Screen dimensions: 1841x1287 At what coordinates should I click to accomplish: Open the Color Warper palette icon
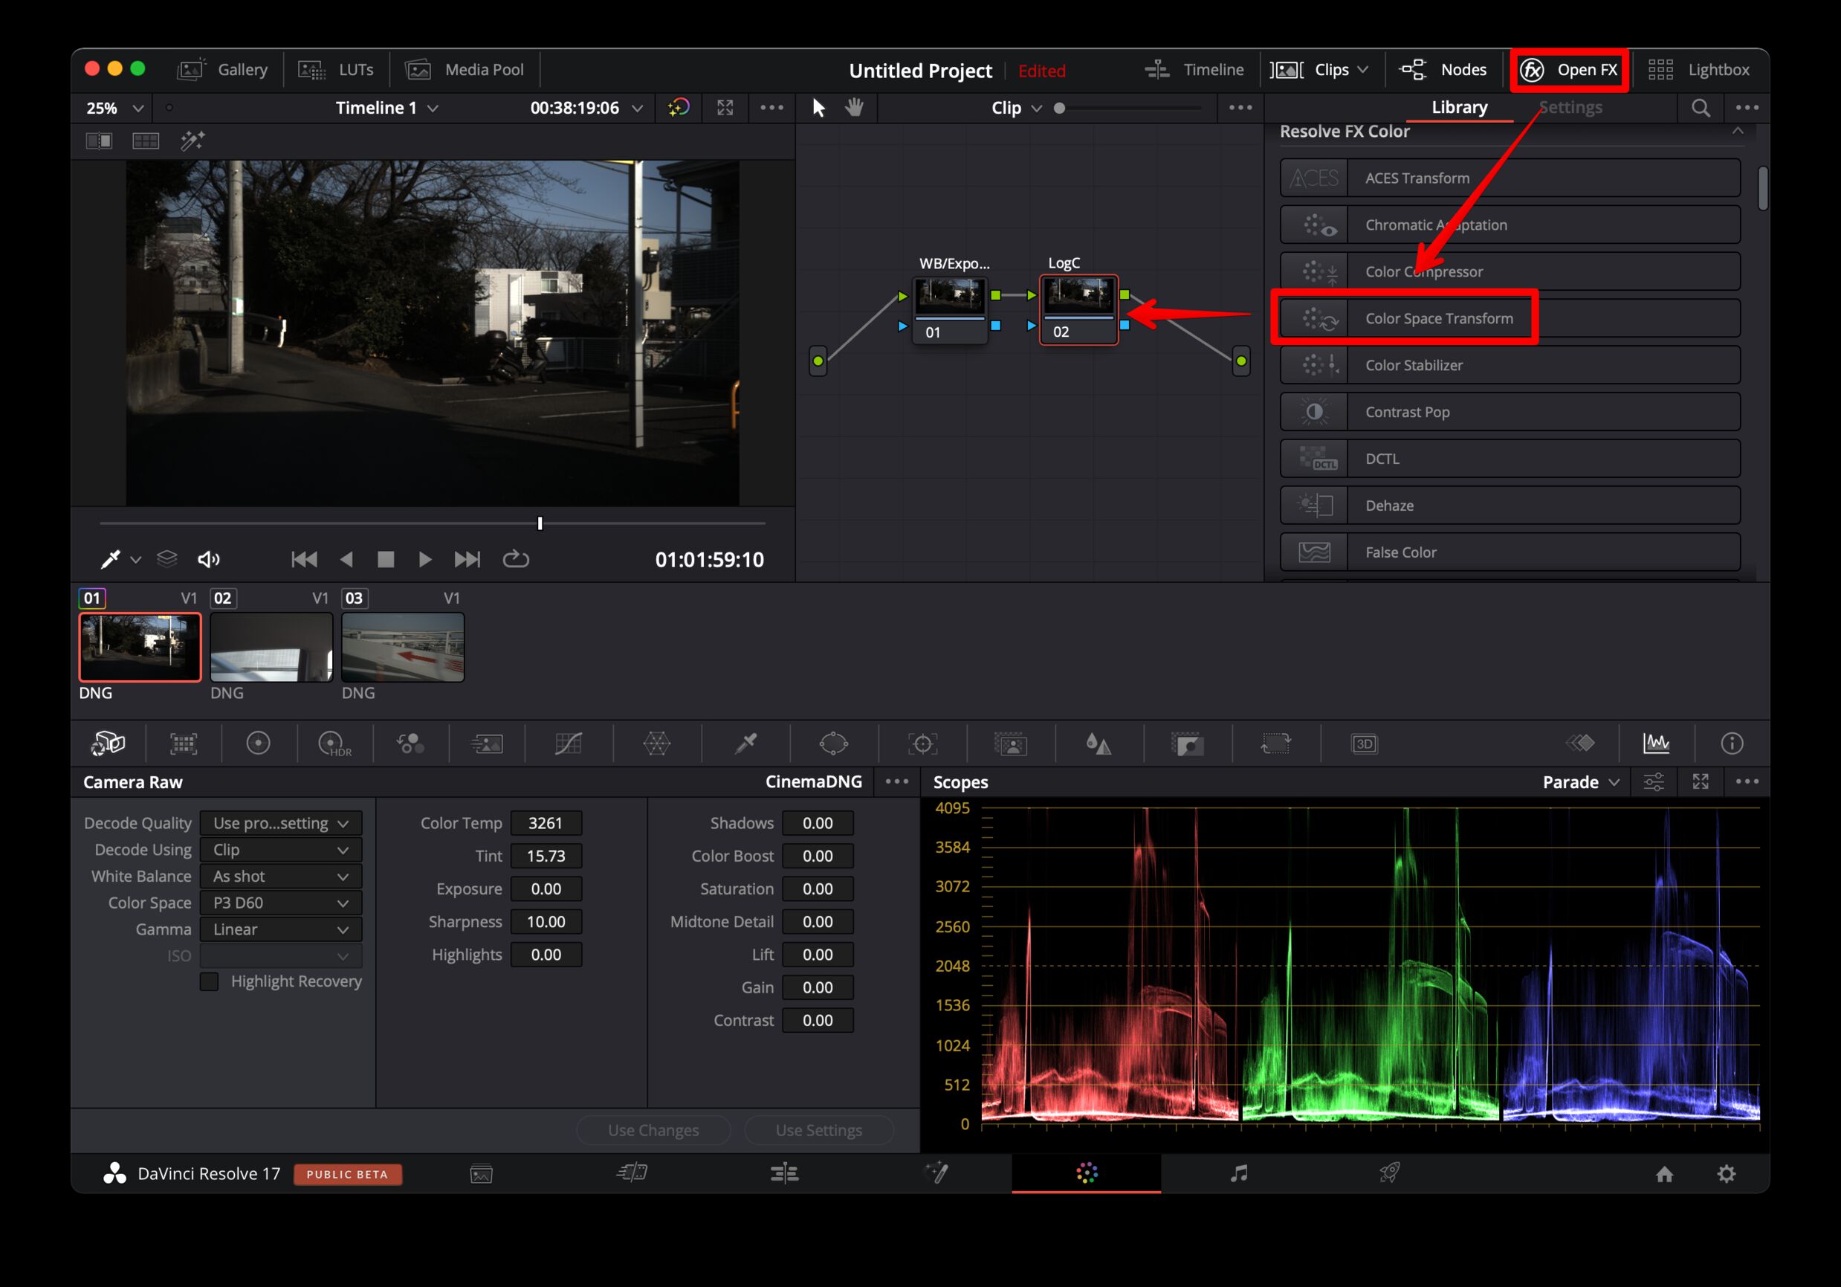click(x=657, y=744)
